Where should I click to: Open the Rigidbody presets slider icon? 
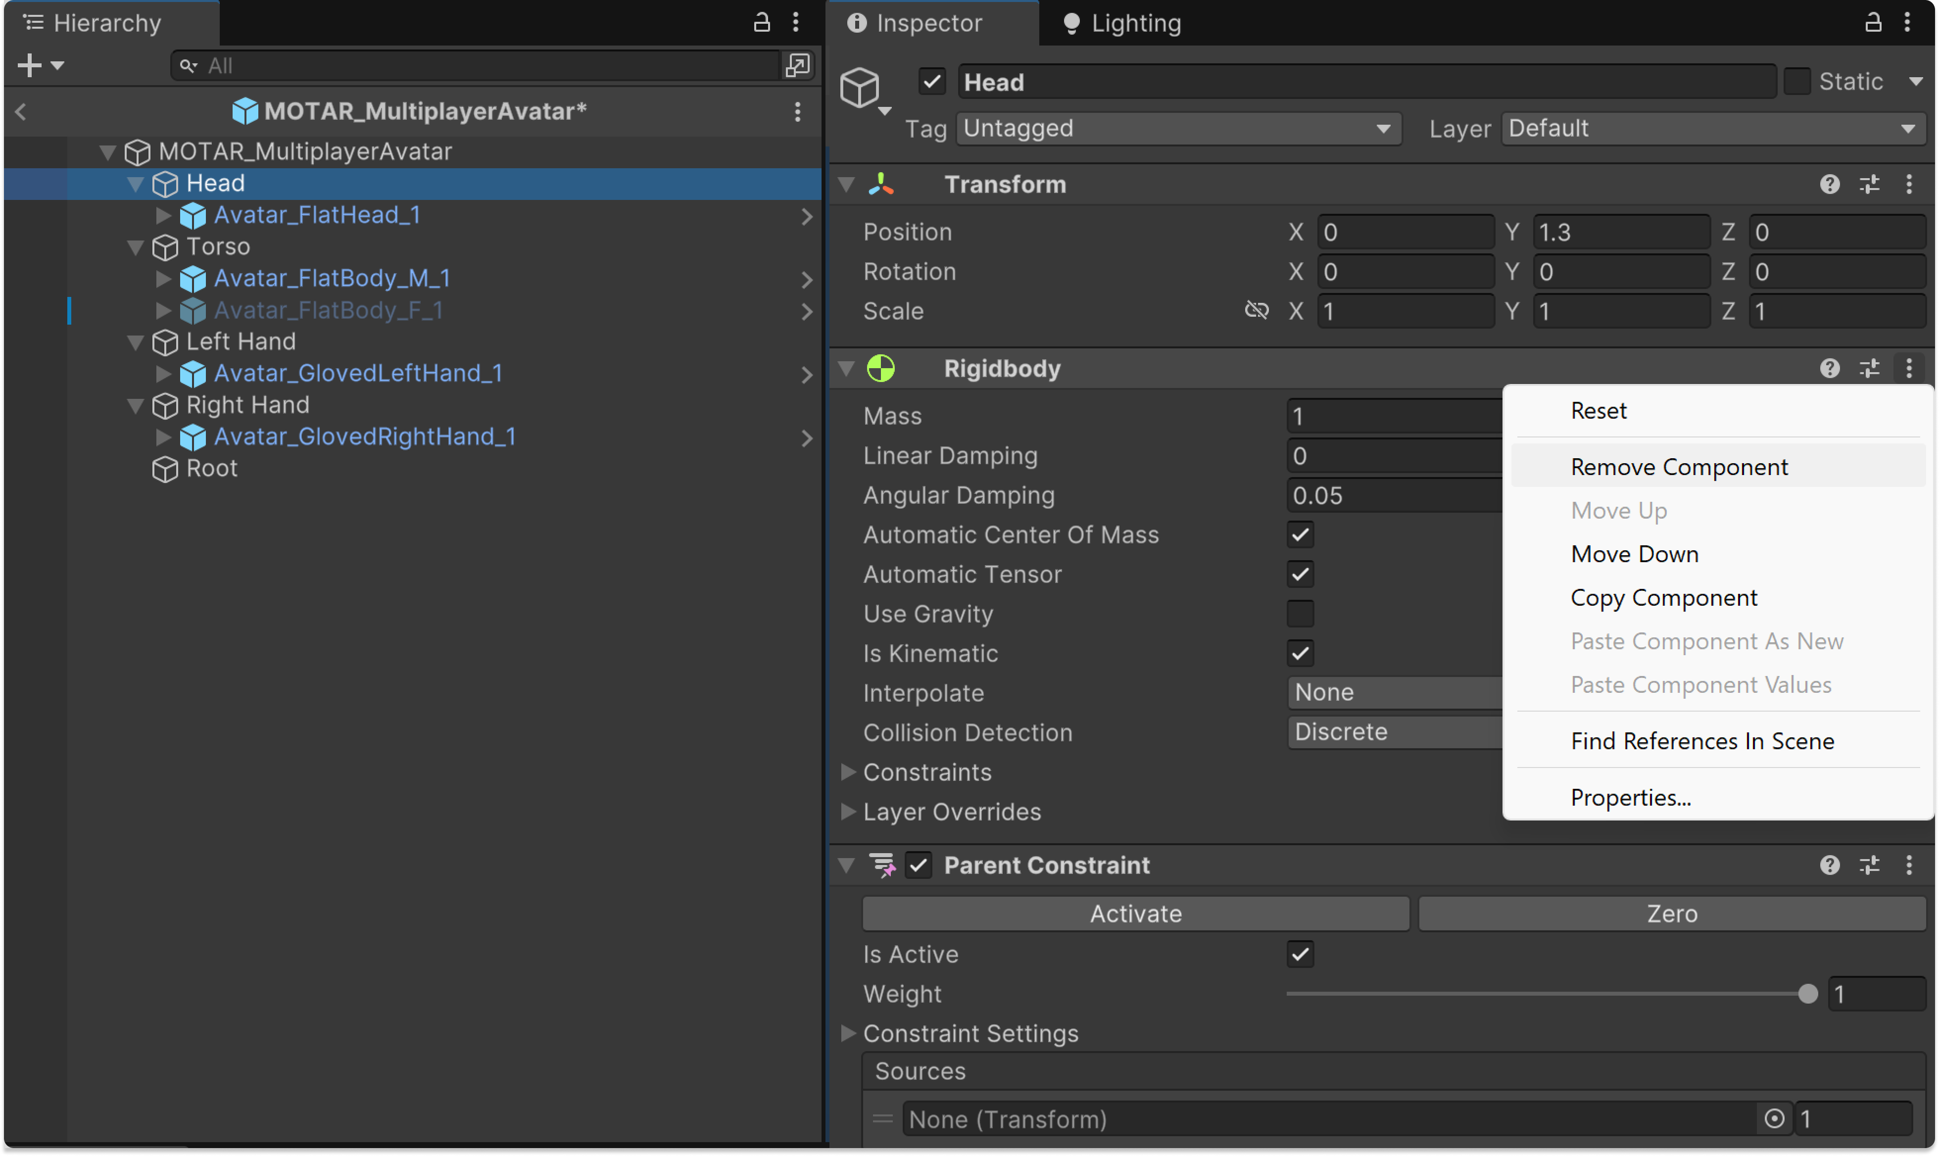click(1869, 369)
